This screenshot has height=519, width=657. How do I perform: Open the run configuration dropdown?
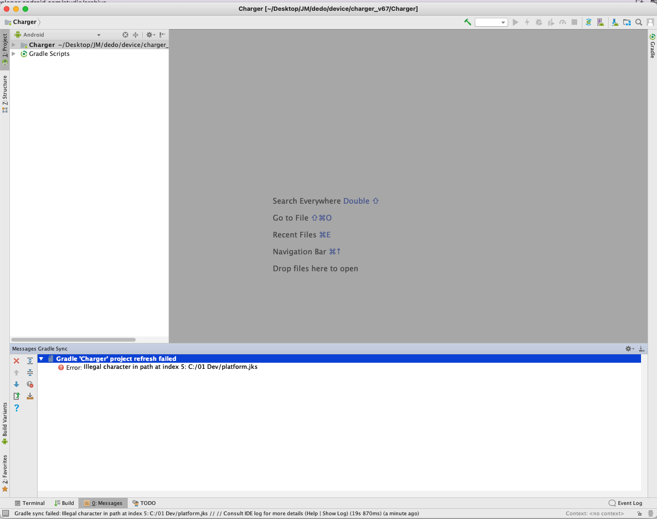pyautogui.click(x=491, y=22)
